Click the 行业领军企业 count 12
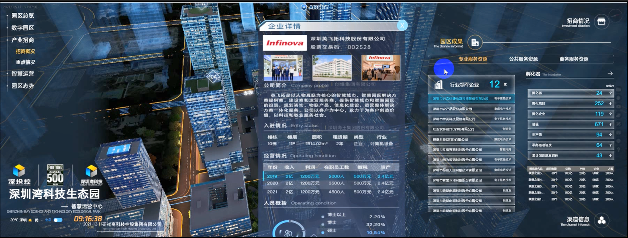This screenshot has height=238, width=628. coord(494,85)
